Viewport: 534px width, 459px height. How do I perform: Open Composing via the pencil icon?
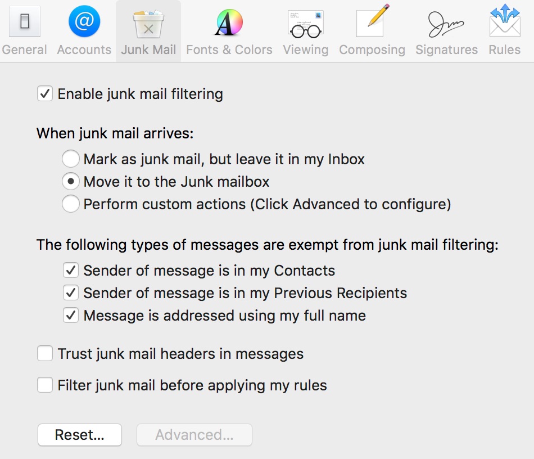[372, 20]
